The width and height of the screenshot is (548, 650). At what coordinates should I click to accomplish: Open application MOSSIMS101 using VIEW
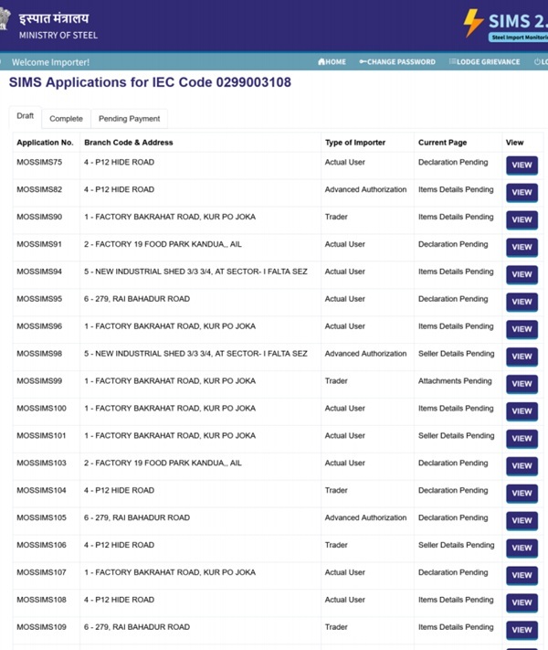click(x=522, y=439)
